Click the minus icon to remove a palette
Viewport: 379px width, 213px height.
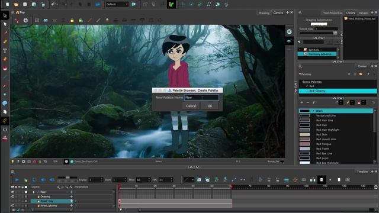(355, 74)
